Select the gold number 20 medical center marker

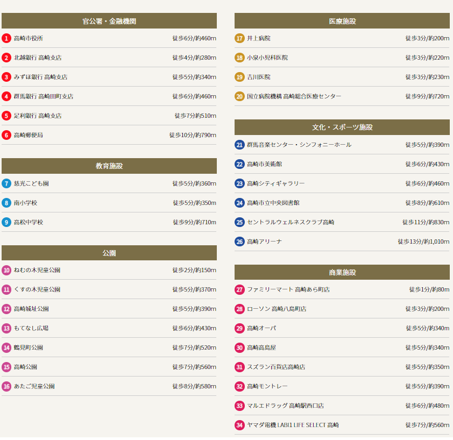click(239, 96)
